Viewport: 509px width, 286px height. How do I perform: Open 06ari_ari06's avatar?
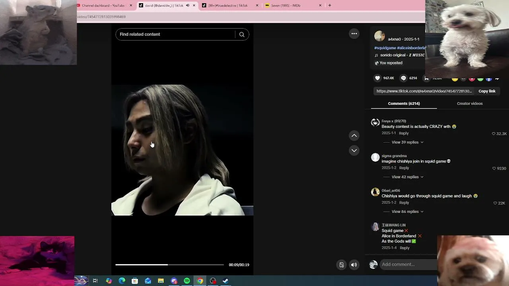375,192
